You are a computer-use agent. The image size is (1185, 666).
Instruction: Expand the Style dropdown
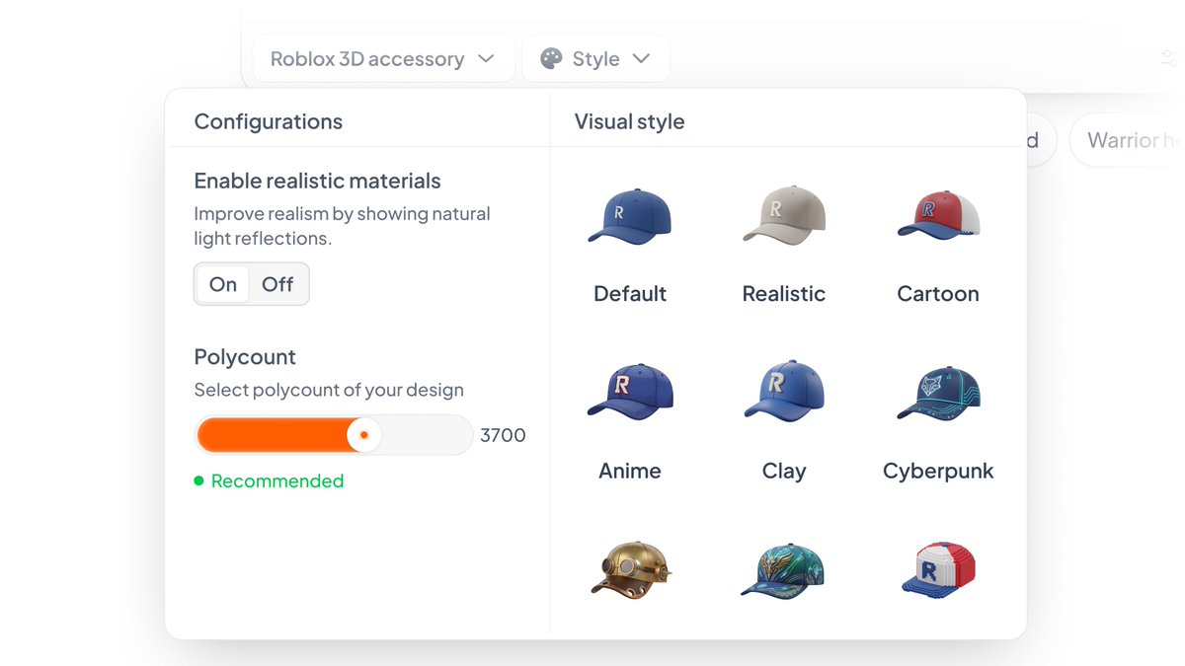596,58
